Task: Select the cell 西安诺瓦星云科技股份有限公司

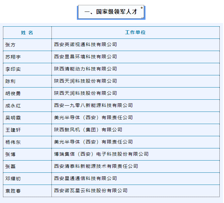Action: pyautogui.click(x=91, y=191)
